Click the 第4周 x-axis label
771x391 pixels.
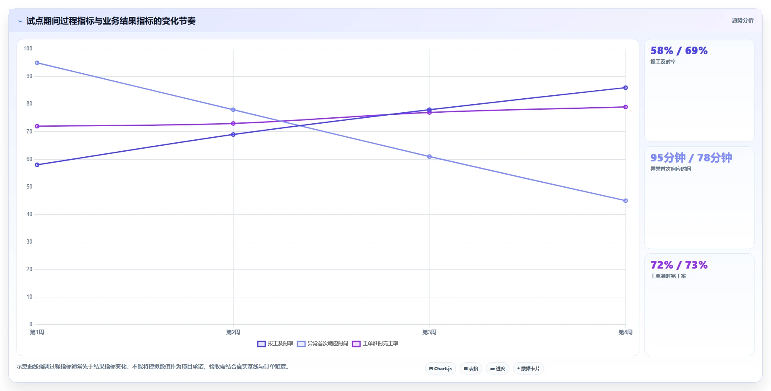click(625, 332)
